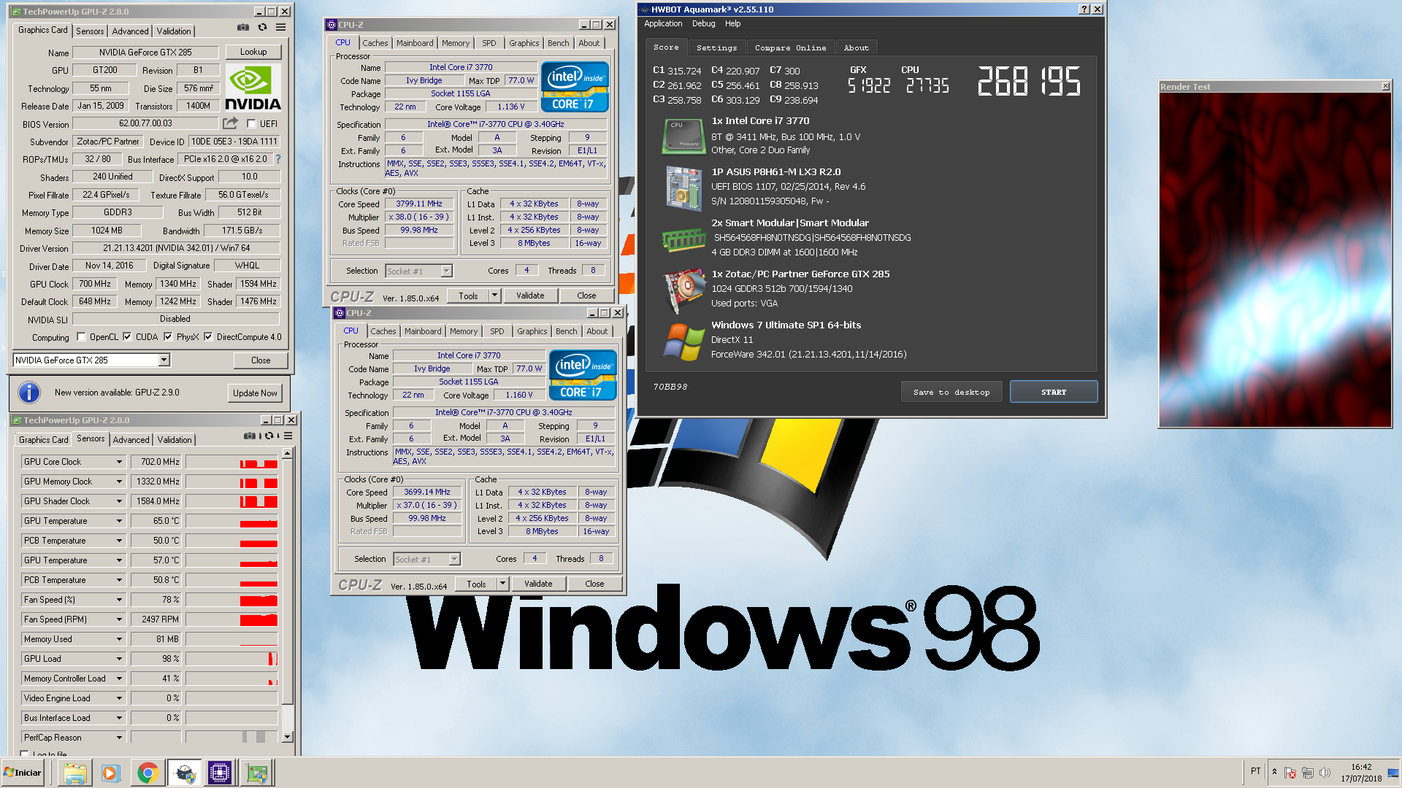This screenshot has height=788, width=1402.
Task: Open Tools dropdown arrow in upper CPU-Z
Action: (494, 295)
